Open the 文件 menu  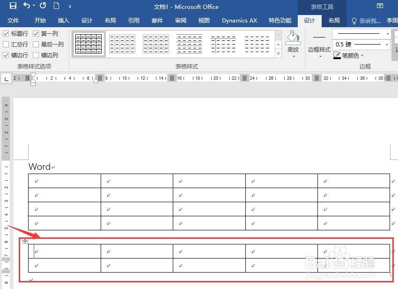tap(13, 20)
